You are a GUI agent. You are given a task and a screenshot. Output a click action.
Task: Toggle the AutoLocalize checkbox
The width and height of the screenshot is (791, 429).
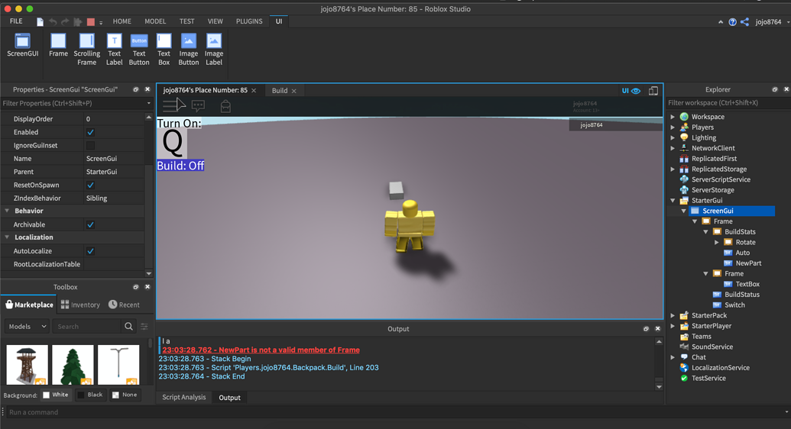(x=90, y=251)
